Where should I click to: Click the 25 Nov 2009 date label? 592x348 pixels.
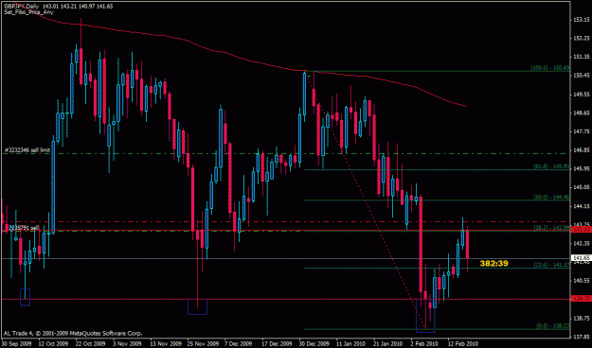(203, 343)
